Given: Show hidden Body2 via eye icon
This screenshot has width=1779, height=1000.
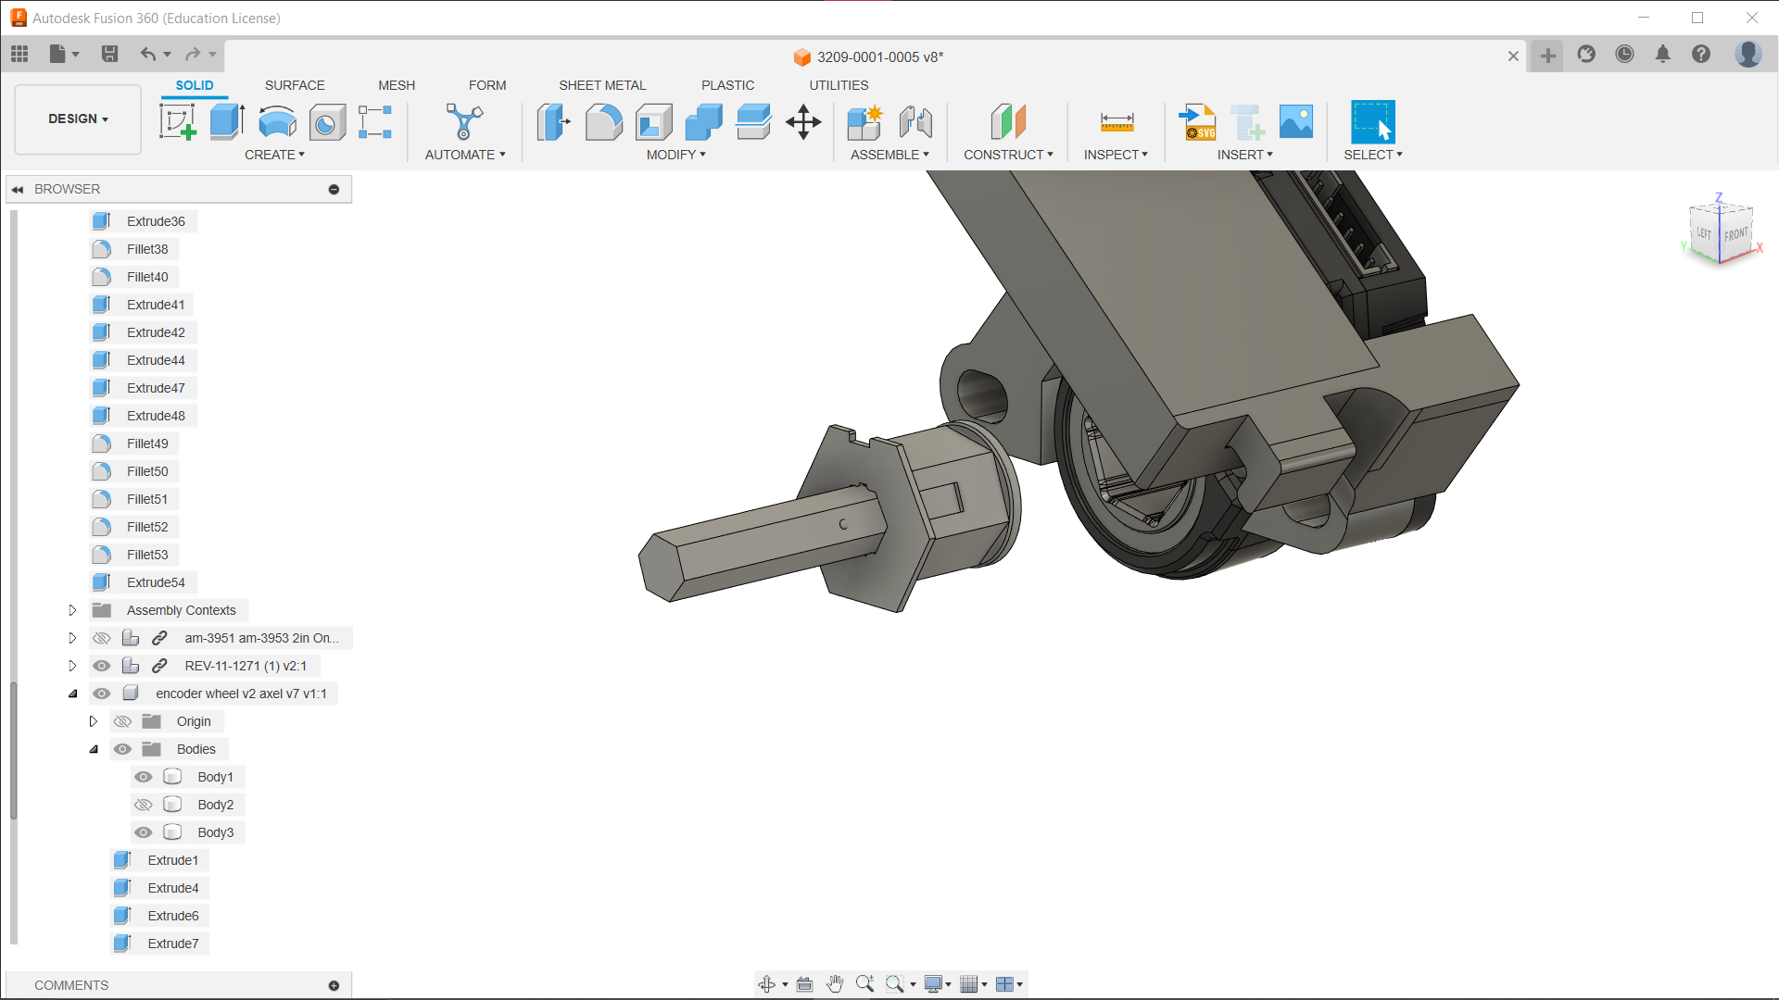Looking at the screenshot, I should pos(144,805).
